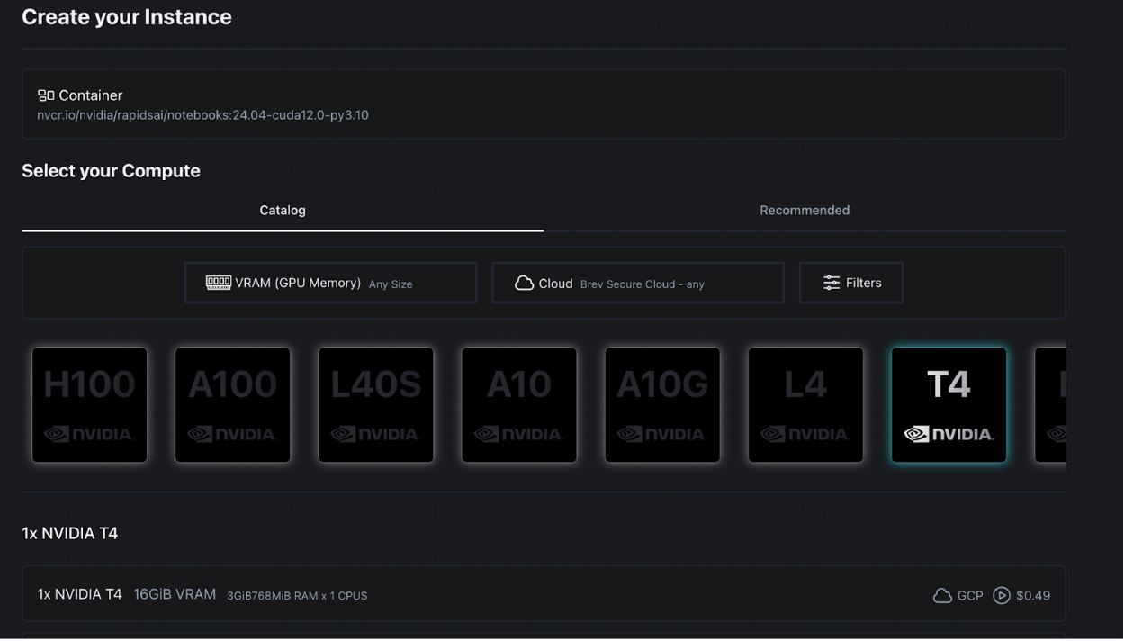Choose the L4 GPU card
This screenshot has height=641, width=1125.
pos(805,405)
